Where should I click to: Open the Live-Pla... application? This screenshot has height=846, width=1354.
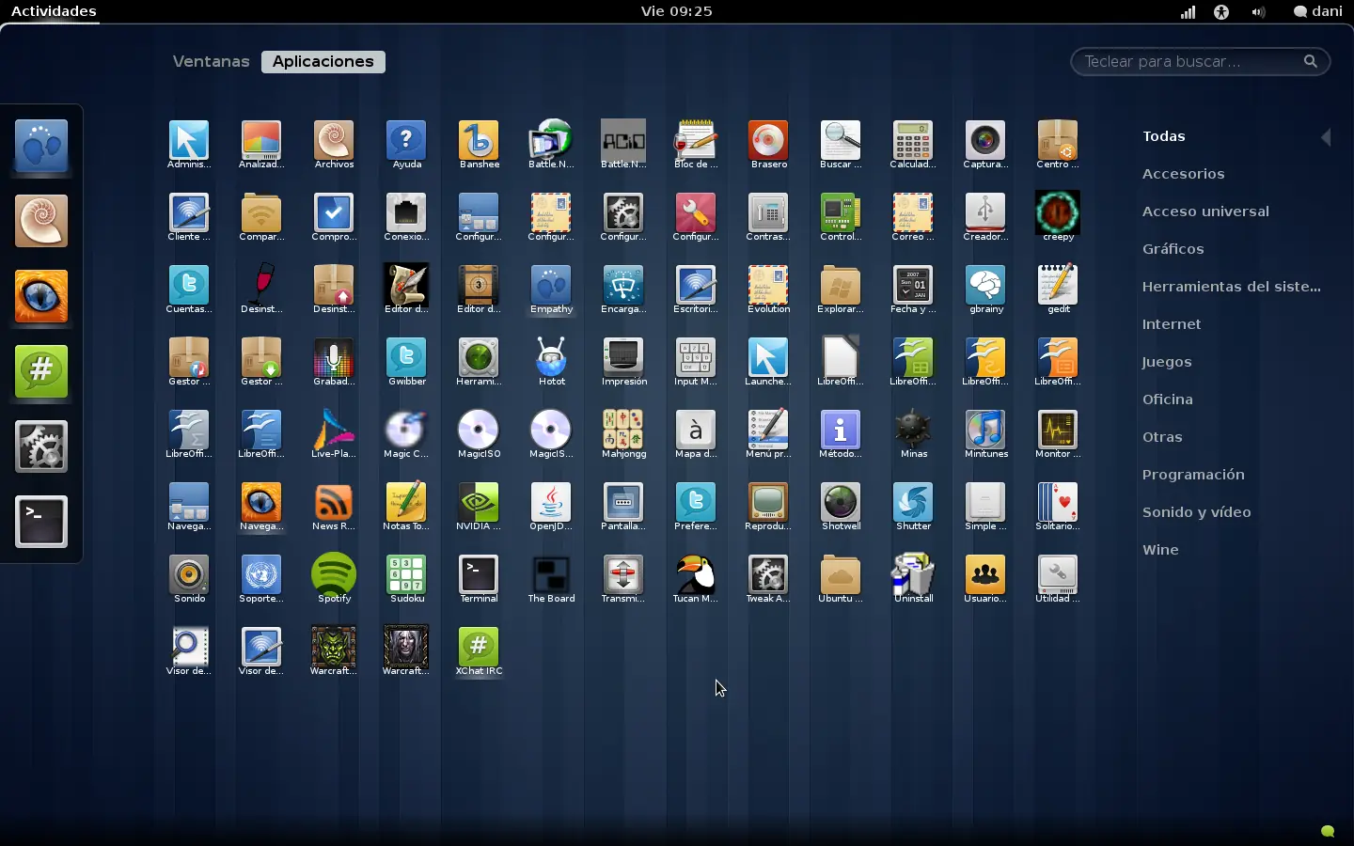click(x=334, y=434)
